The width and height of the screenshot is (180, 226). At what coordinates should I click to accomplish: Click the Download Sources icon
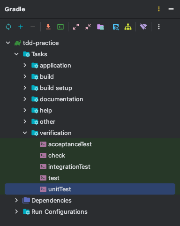(48, 27)
